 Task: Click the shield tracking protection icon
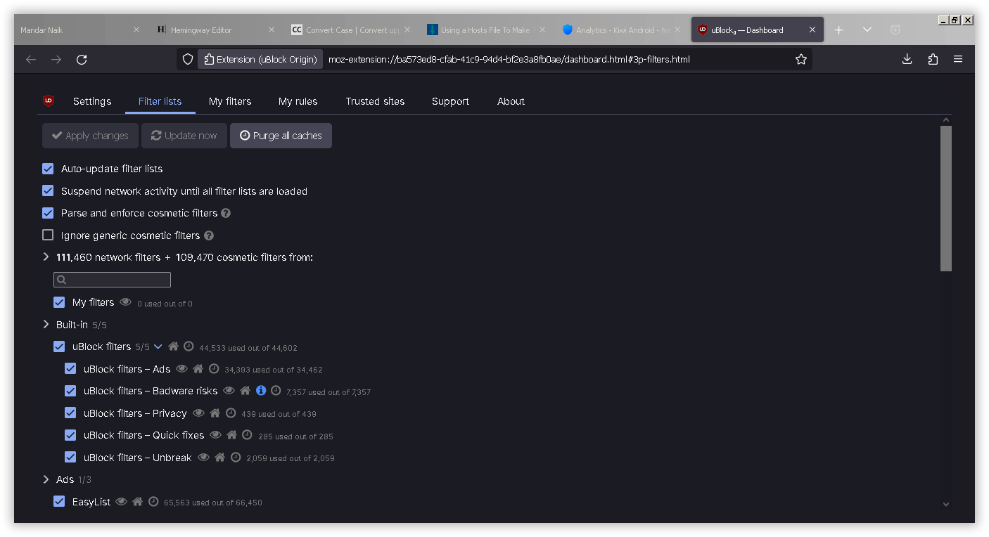[188, 60]
